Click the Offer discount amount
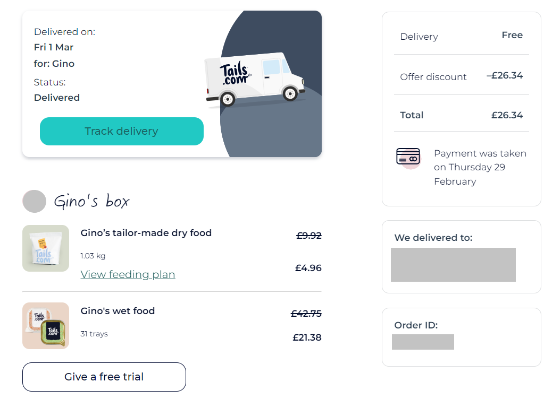The height and width of the screenshot is (399, 544). click(505, 75)
